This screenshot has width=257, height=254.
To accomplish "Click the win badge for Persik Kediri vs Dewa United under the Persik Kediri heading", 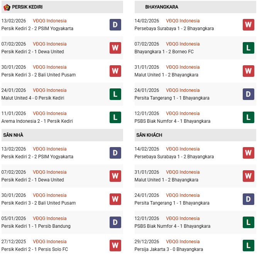I will 115,48.
